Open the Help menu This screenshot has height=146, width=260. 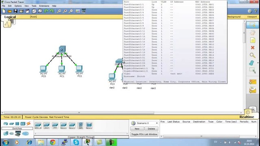[x=54, y=6]
